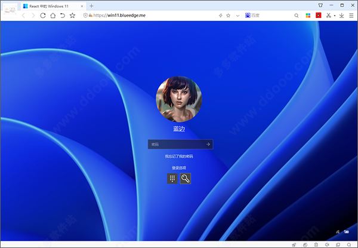
Task: Click the user avatar thumbnail left of tabs
Action: point(10,10)
